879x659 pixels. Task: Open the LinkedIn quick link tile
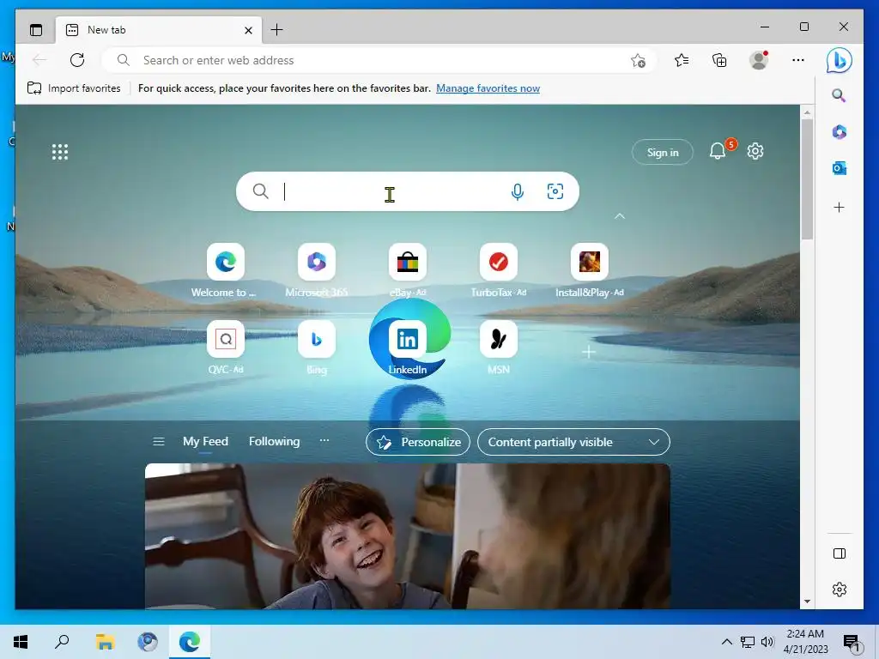[408, 339]
